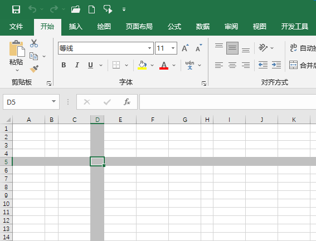Viewport: 316px width, 241px height.
Task: Open borders dropdown arrow
Action: [127, 65]
